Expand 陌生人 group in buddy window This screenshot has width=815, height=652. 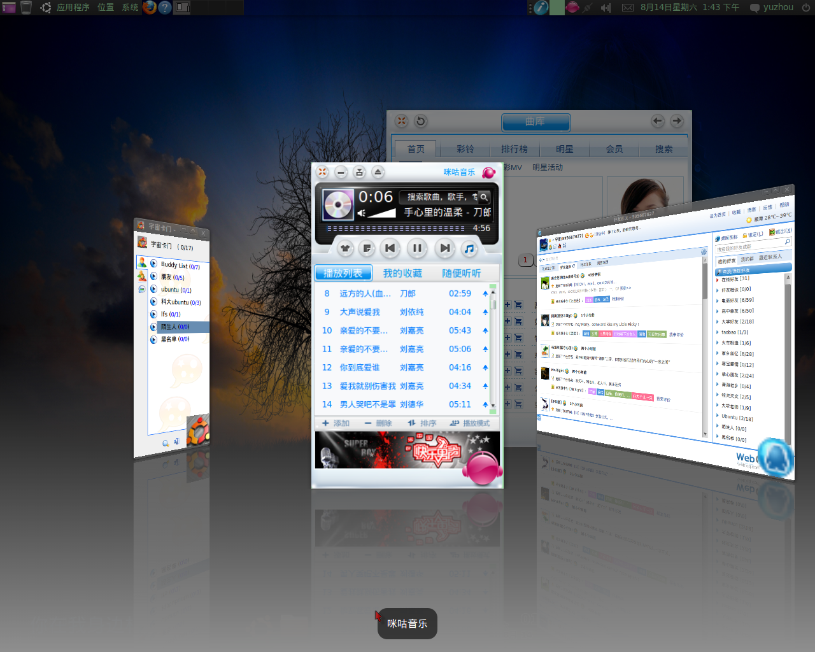click(x=153, y=327)
